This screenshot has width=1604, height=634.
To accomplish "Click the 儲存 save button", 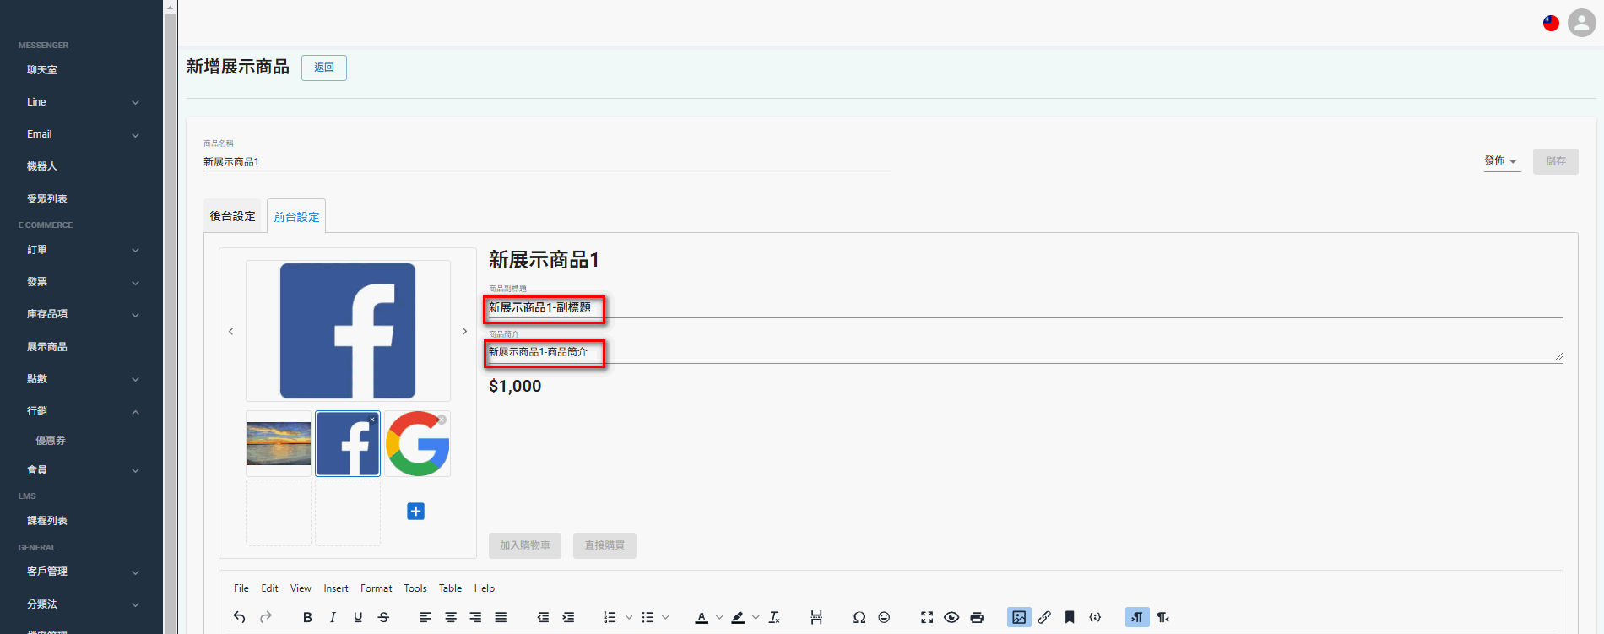I will (1556, 161).
